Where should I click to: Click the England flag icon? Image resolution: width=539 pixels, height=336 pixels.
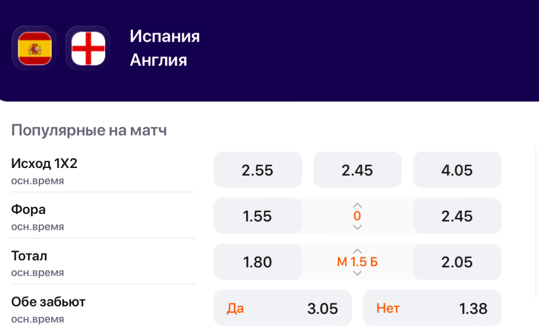(x=88, y=48)
